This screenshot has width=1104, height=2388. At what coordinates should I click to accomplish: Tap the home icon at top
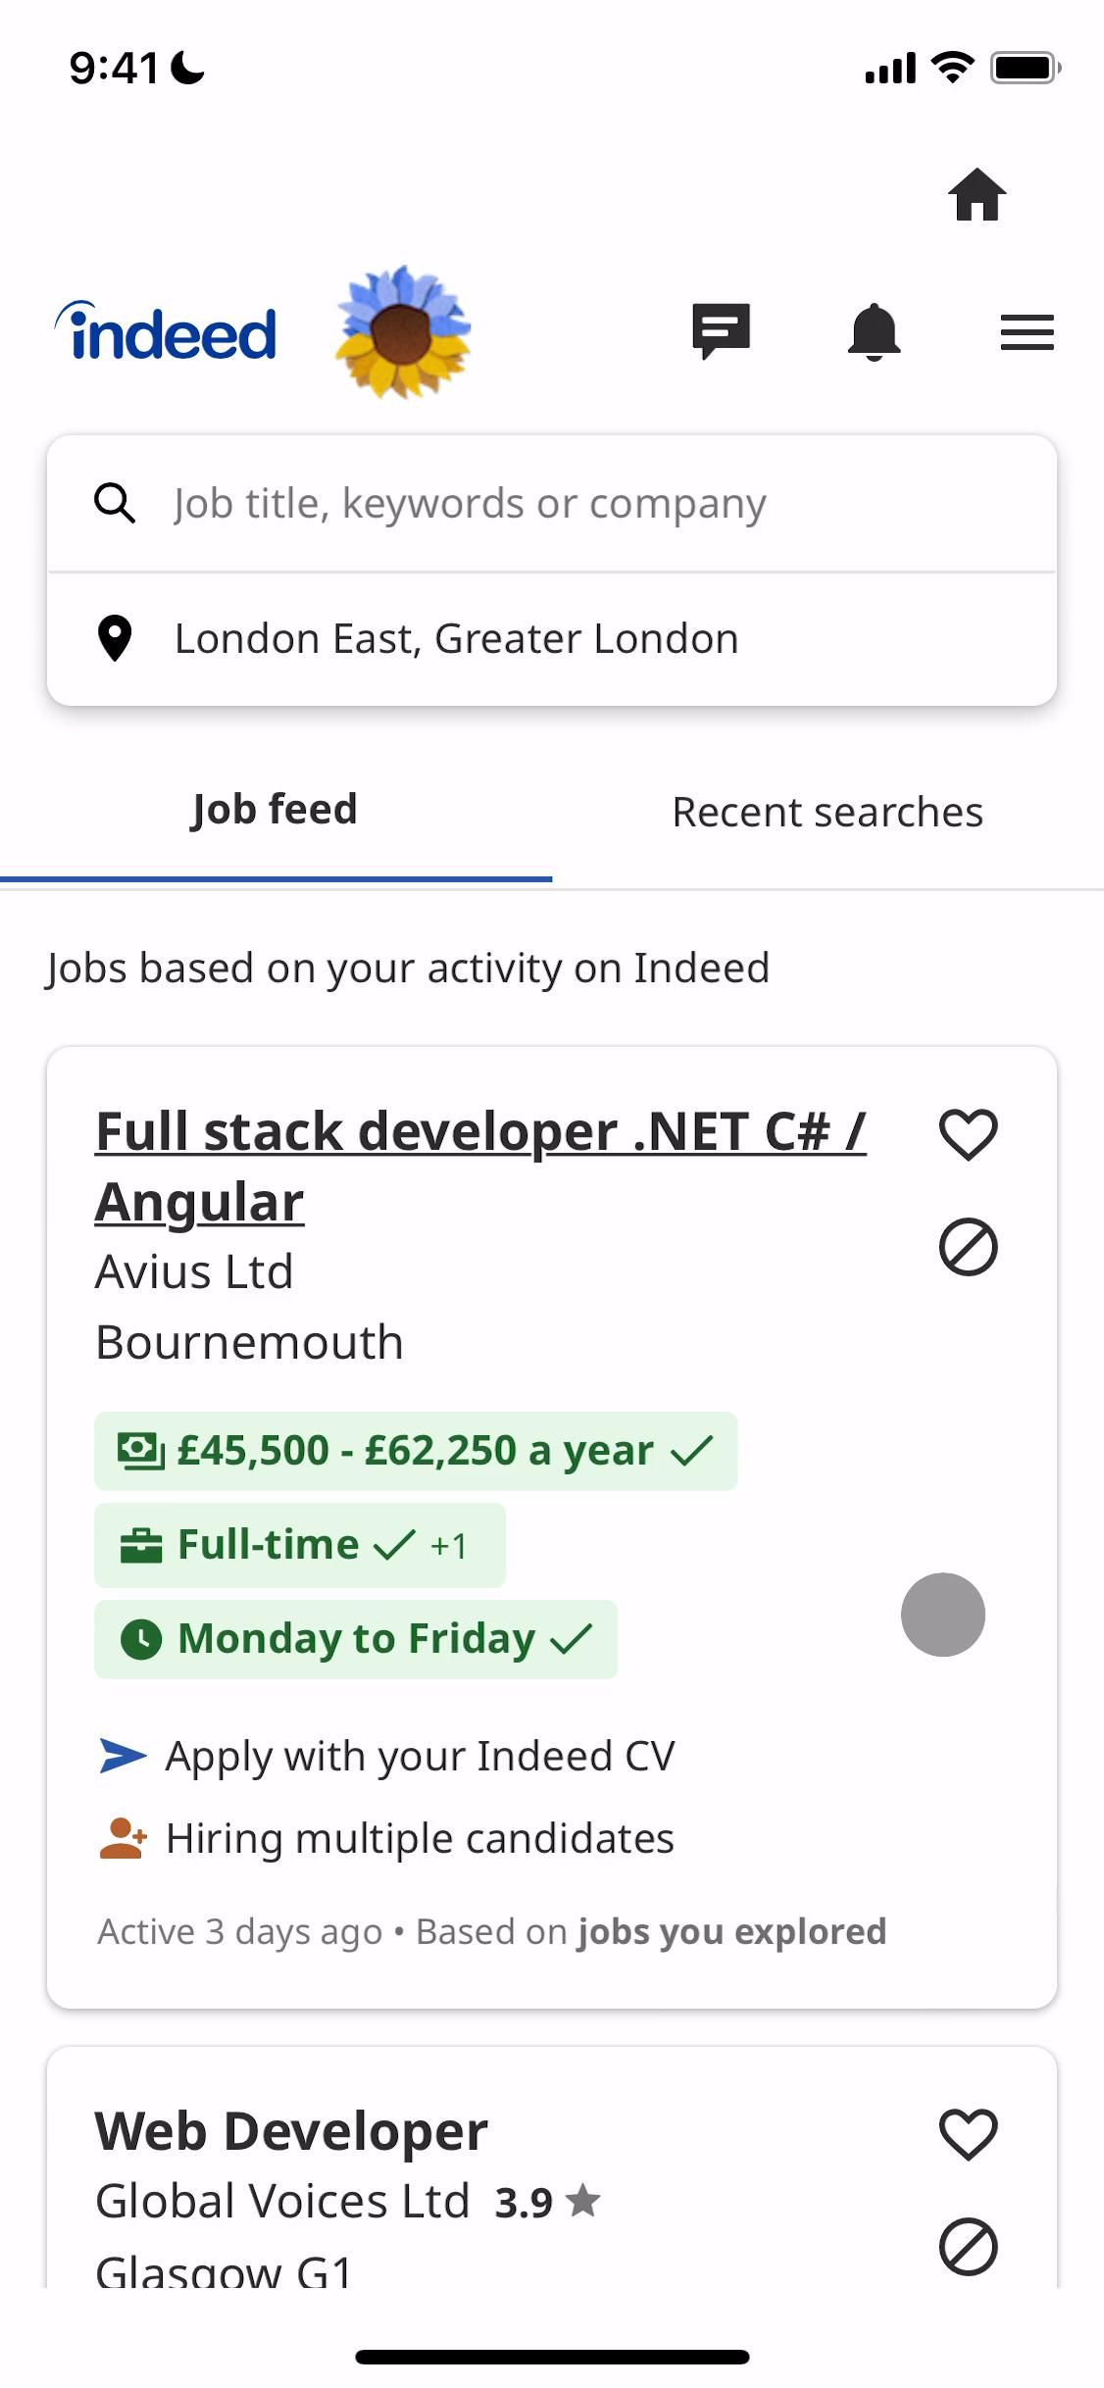[x=977, y=195]
